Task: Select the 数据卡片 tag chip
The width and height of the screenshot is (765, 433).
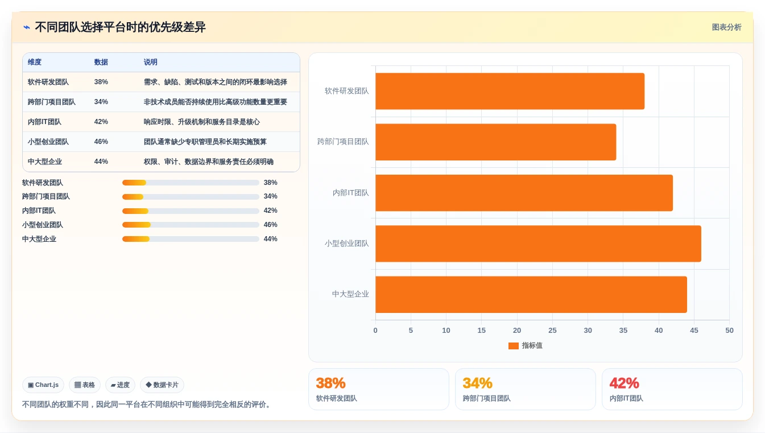Action: click(x=162, y=385)
